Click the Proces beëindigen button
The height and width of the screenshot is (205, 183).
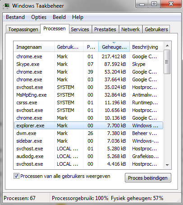pyautogui.click(x=148, y=178)
